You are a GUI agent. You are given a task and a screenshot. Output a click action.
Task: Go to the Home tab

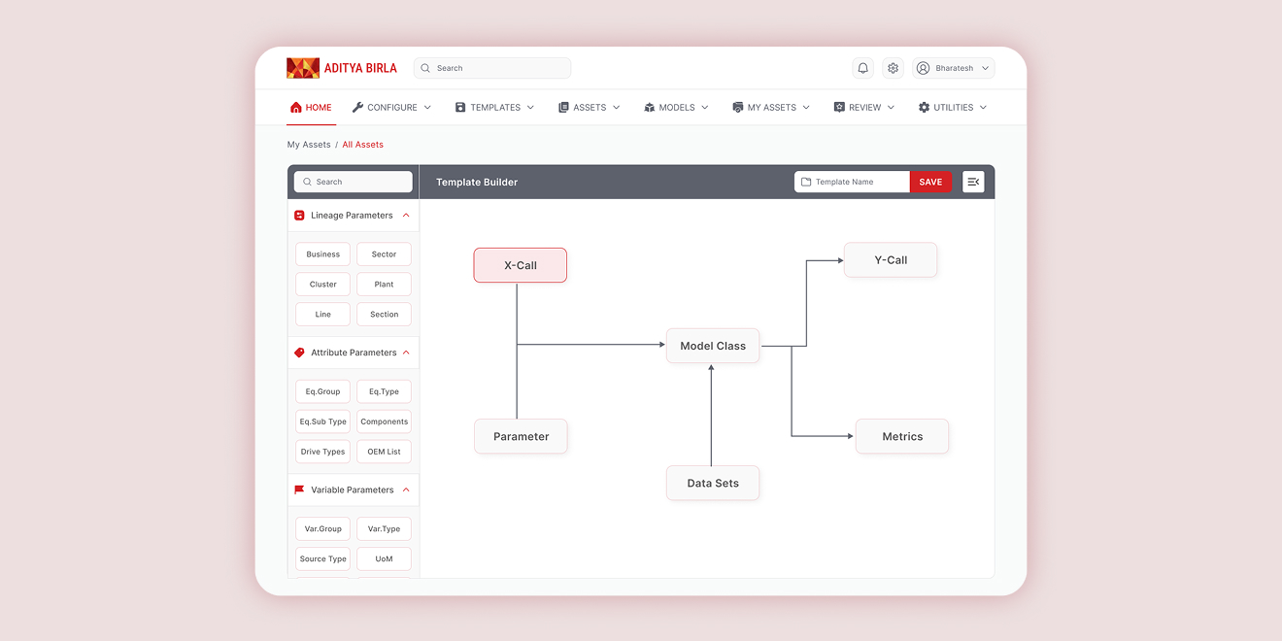pyautogui.click(x=311, y=108)
